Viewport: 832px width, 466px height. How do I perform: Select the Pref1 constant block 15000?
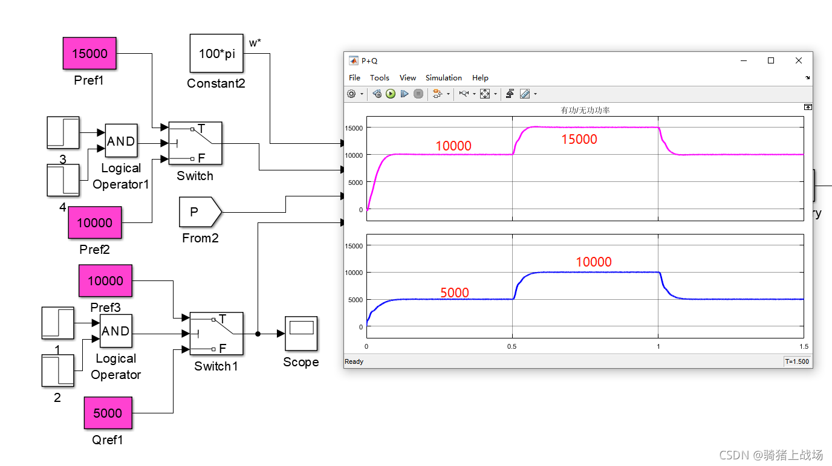(89, 53)
